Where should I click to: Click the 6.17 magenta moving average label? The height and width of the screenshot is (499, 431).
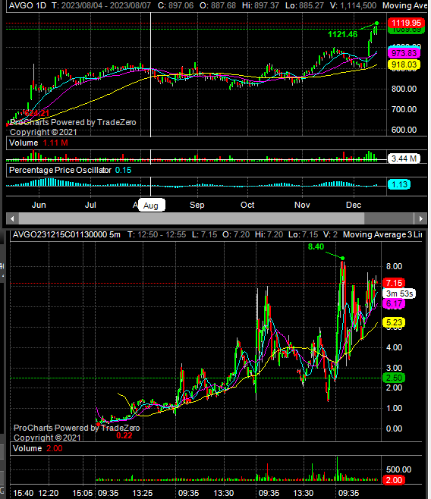[394, 303]
